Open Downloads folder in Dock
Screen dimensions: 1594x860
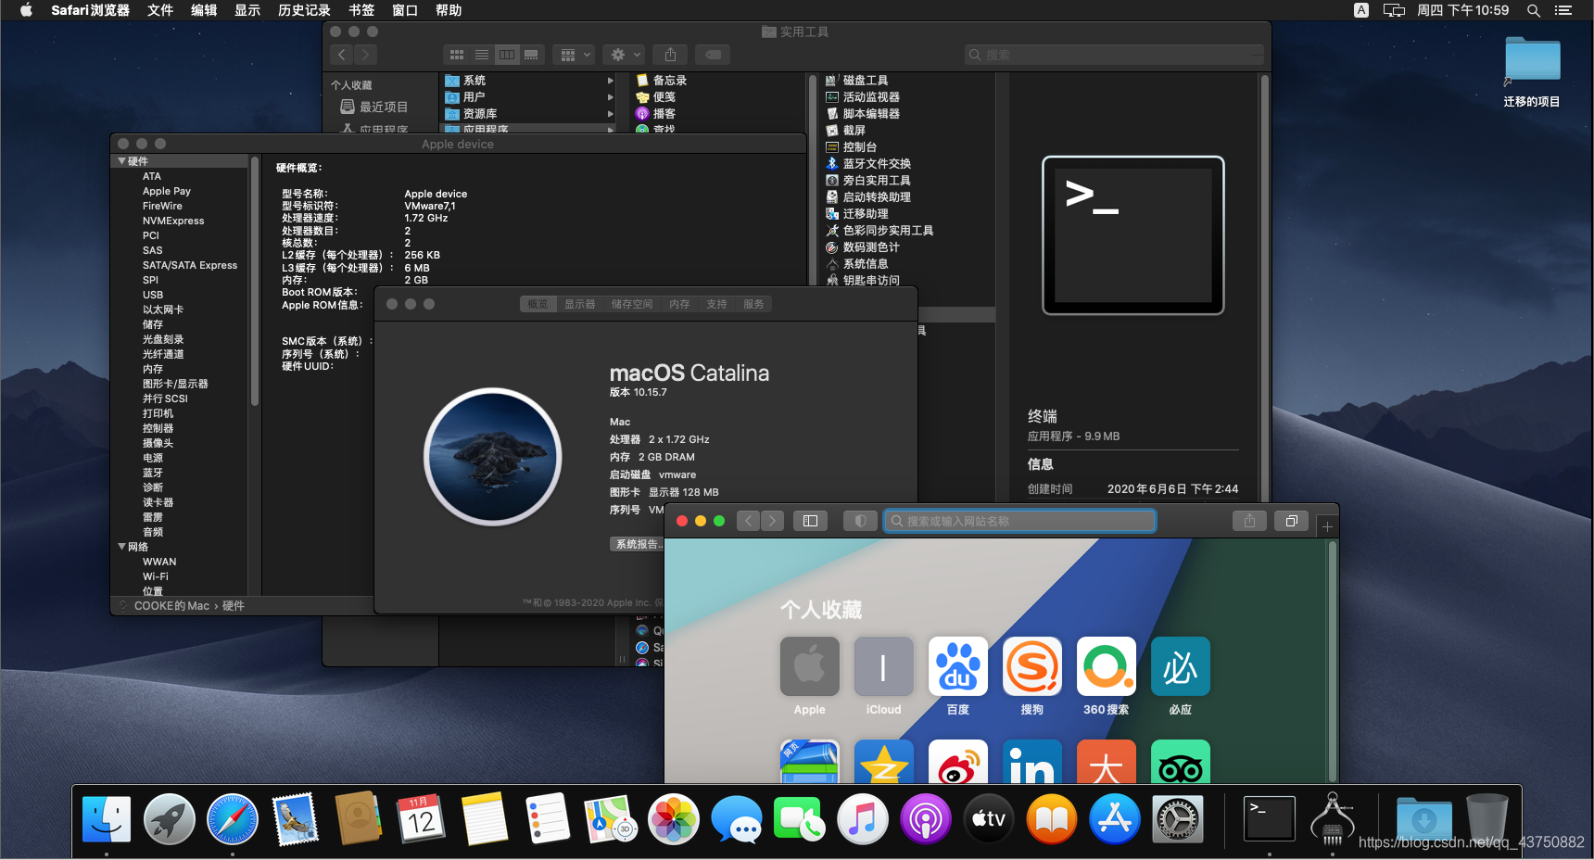(x=1424, y=819)
